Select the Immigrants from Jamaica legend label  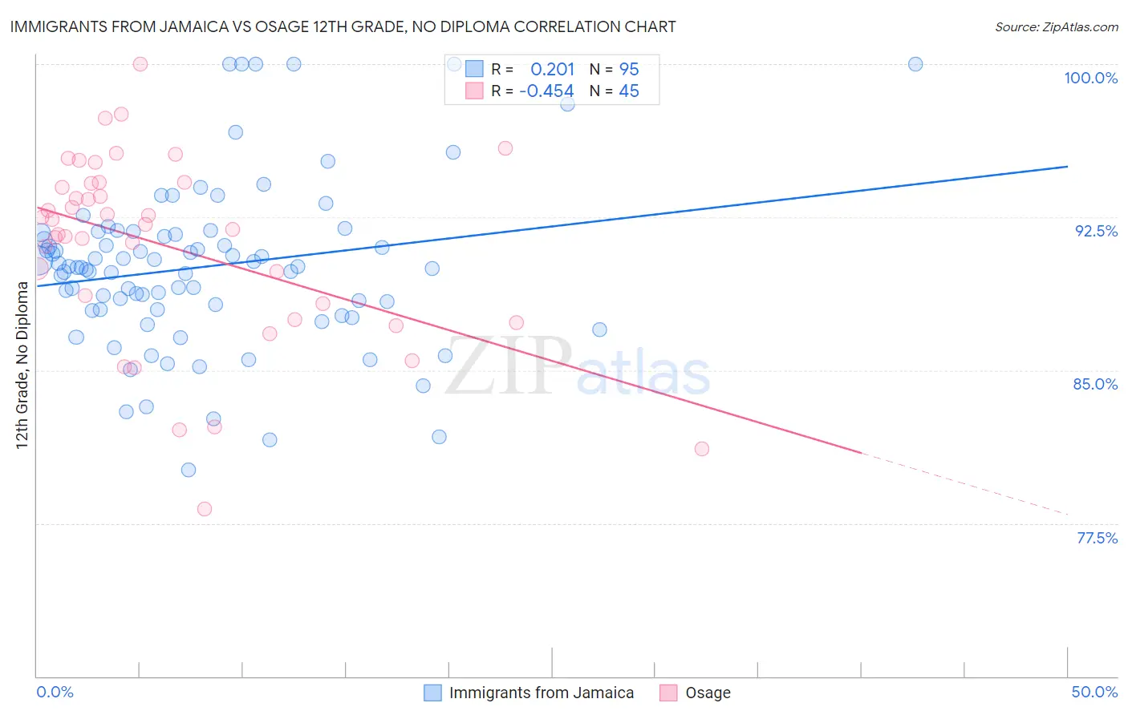click(542, 693)
